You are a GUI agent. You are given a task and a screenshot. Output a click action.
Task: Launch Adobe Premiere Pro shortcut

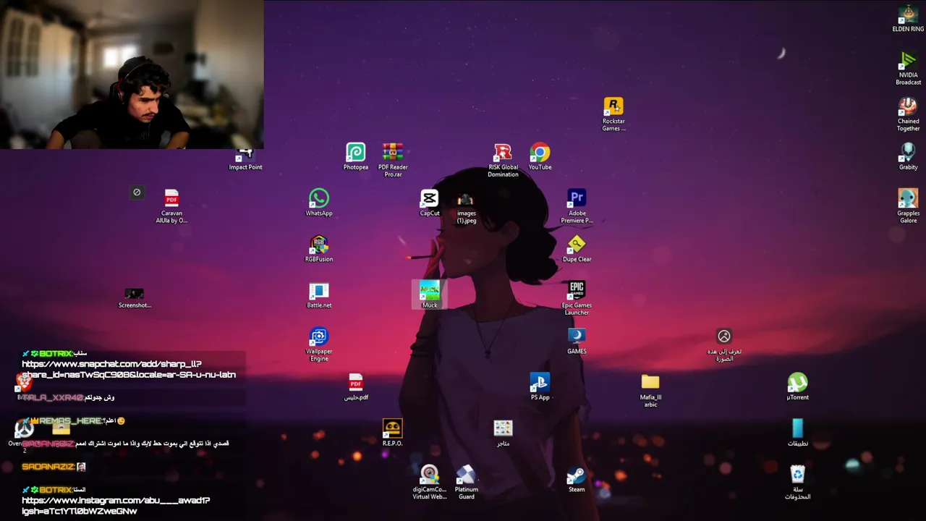(577, 206)
